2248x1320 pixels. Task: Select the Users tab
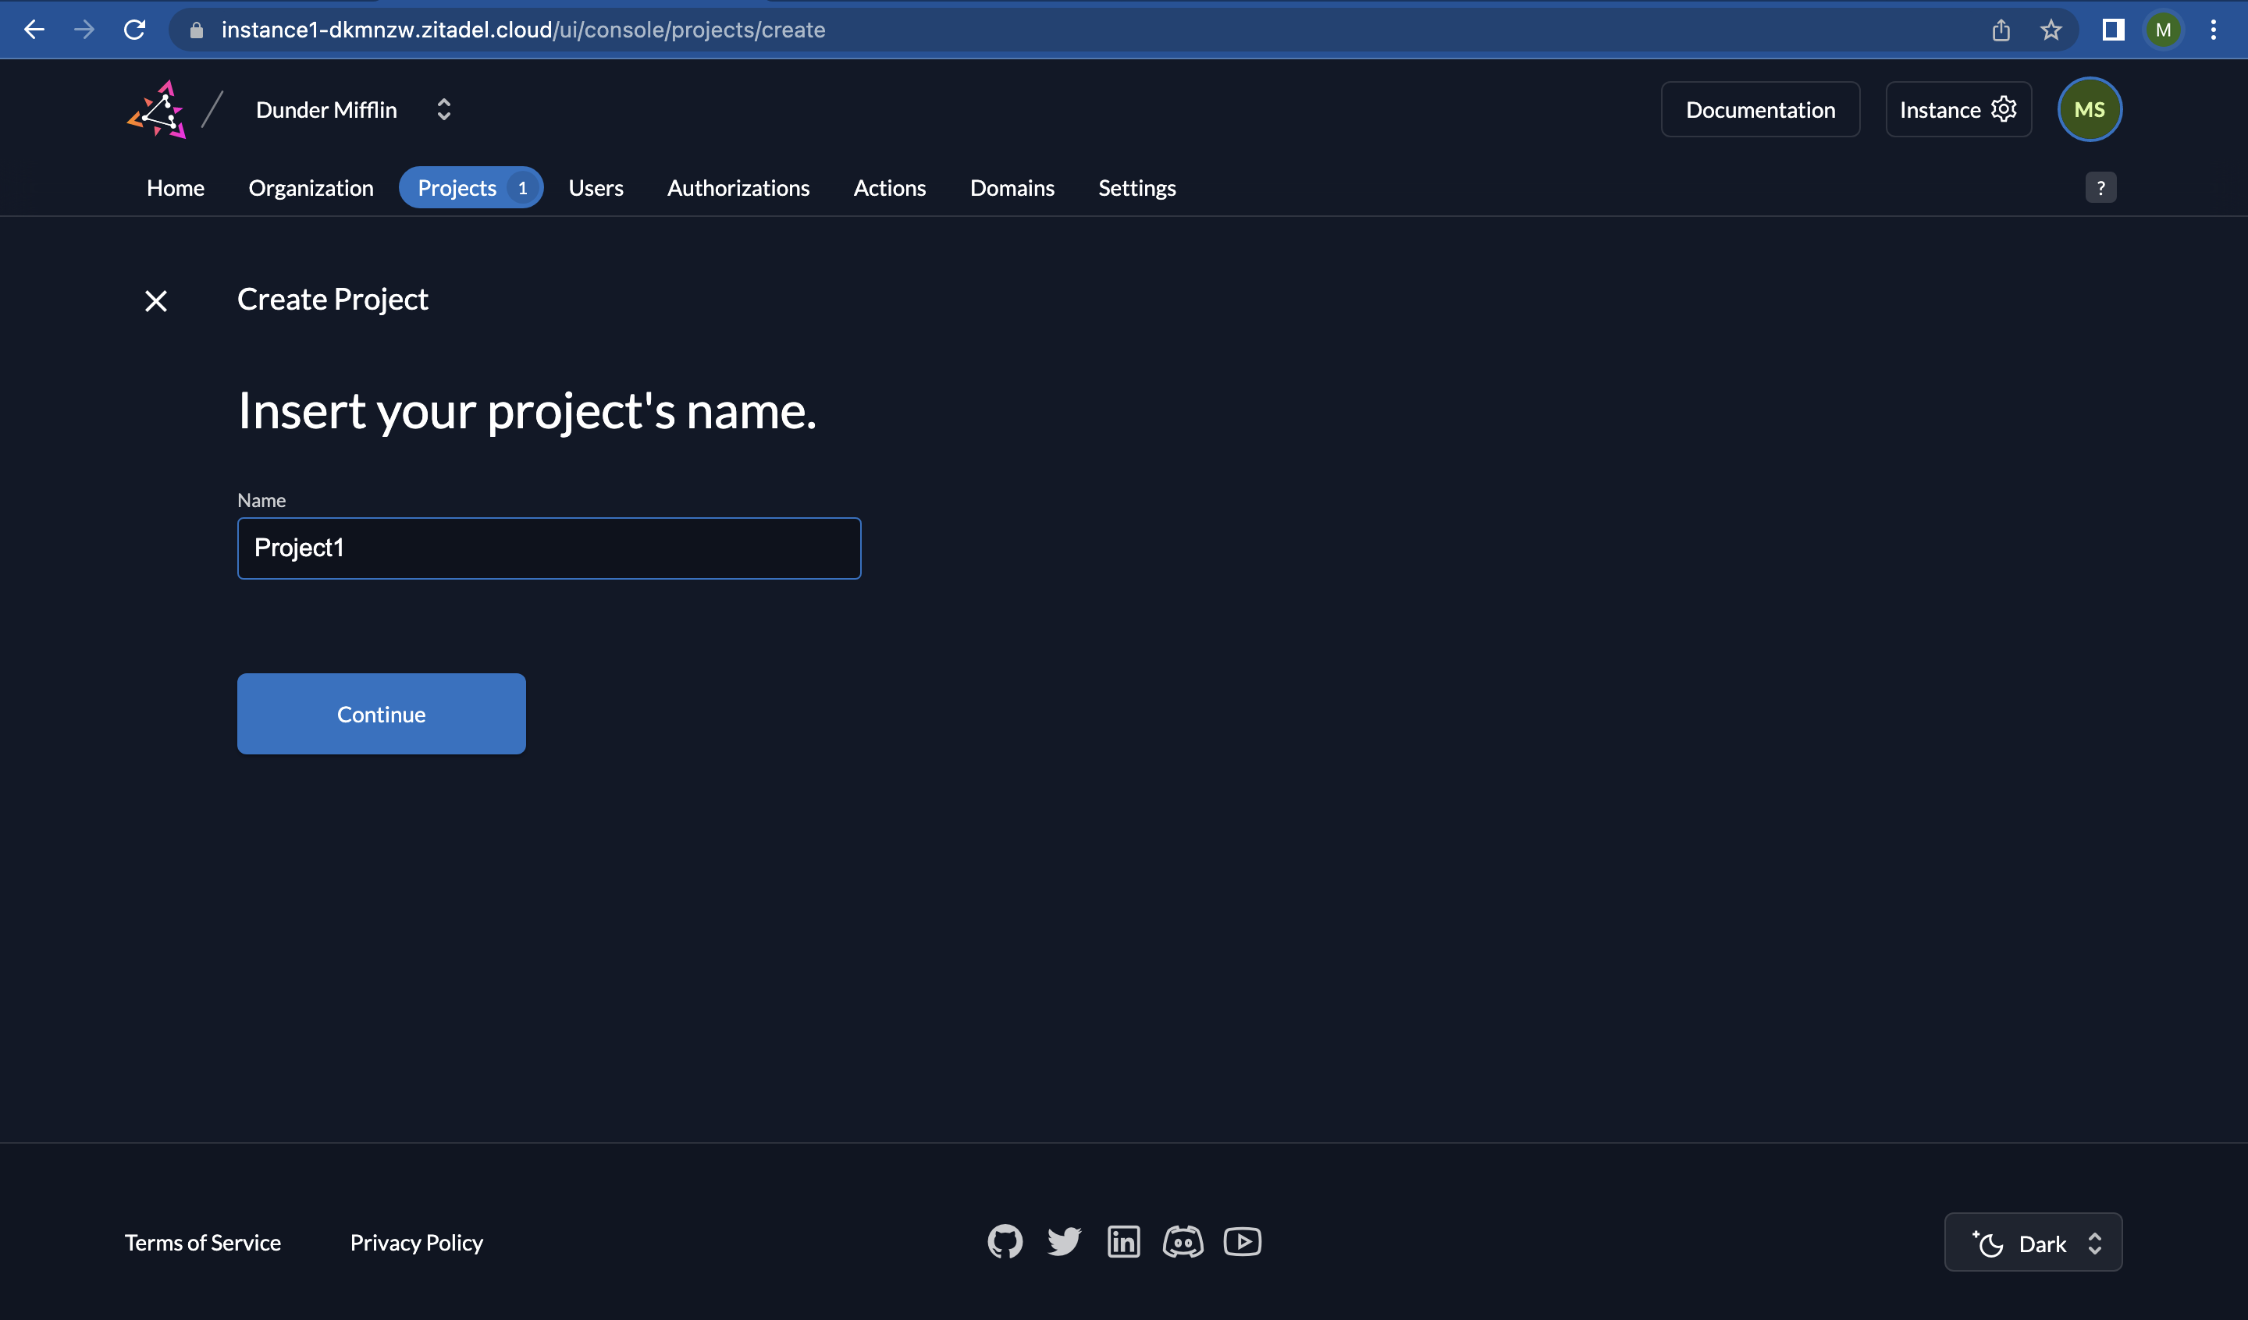pyautogui.click(x=596, y=187)
